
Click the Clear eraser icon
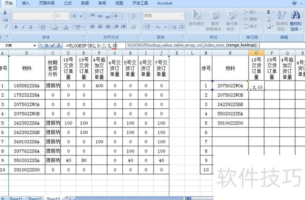269,26
